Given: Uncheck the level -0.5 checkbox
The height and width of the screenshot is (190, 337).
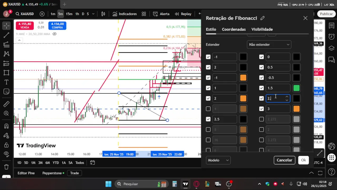Looking at the screenshot, I should [x=261, y=78].
